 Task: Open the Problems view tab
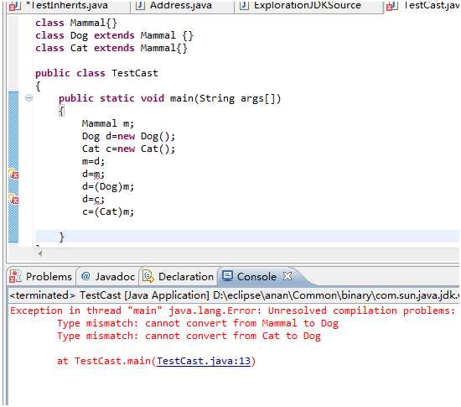pyautogui.click(x=41, y=277)
